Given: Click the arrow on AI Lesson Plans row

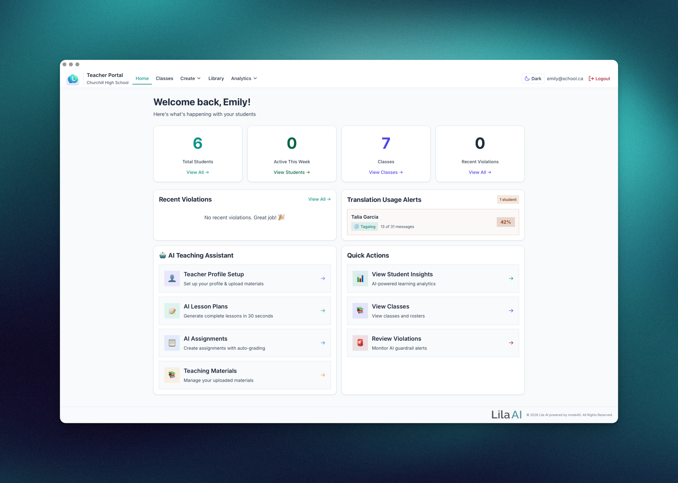Looking at the screenshot, I should 323,310.
